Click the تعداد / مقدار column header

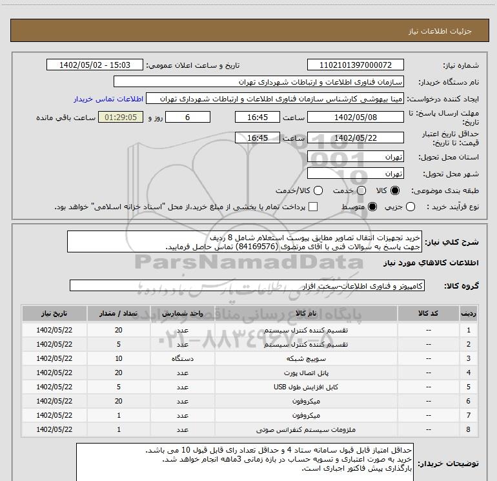click(x=119, y=314)
